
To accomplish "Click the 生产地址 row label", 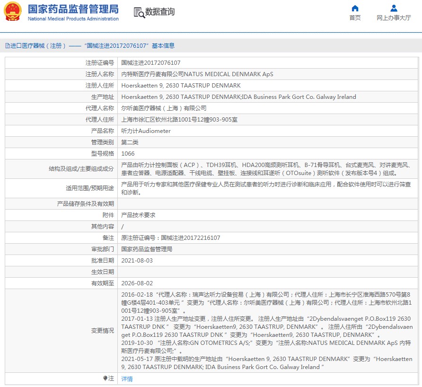I will (x=103, y=97).
